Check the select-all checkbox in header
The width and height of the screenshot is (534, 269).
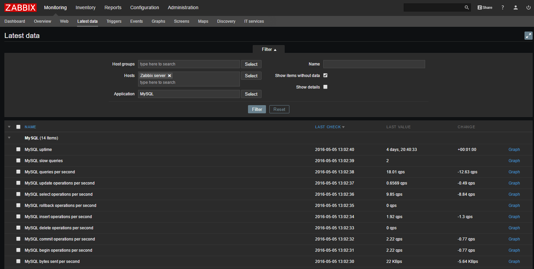point(18,127)
